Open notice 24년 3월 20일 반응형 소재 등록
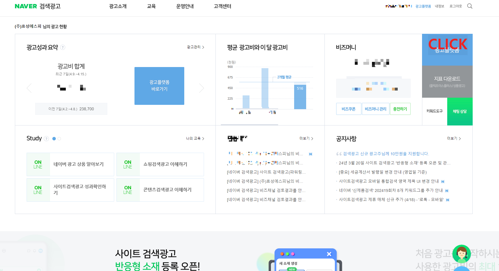This screenshot has width=499, height=271. [395, 163]
